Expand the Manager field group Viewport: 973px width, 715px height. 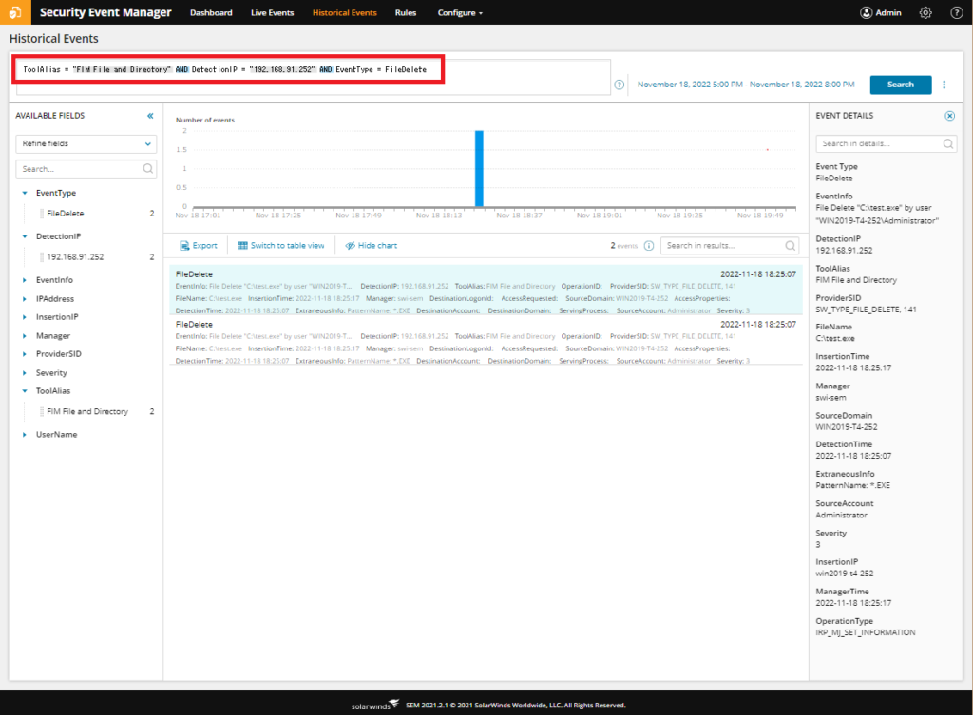25,336
